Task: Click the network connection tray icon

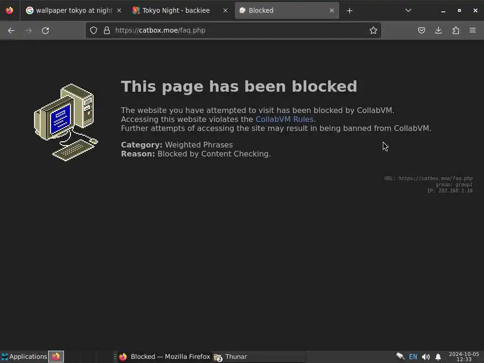Action: (400, 356)
